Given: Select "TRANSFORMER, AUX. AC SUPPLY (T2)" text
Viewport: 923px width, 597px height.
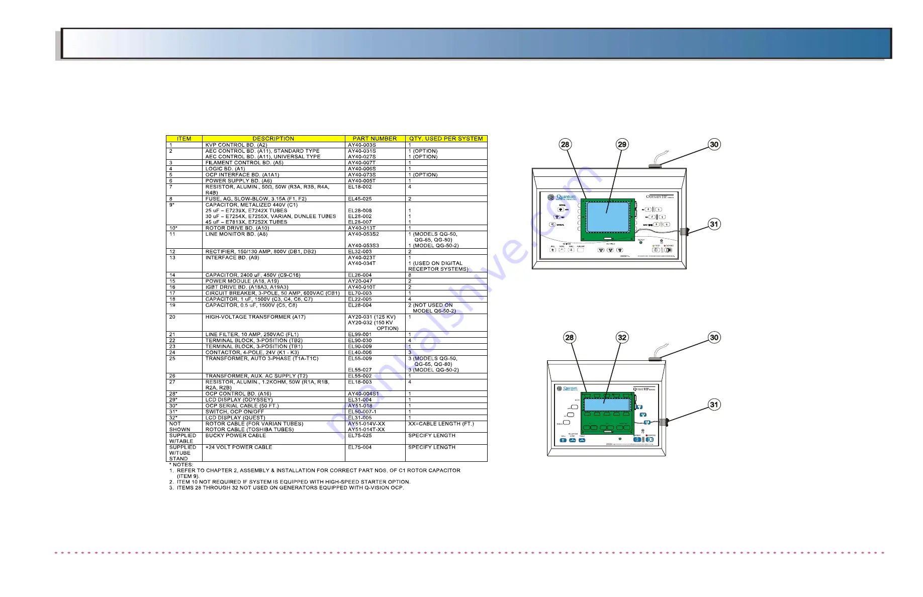Looking at the screenshot, I should tap(256, 376).
